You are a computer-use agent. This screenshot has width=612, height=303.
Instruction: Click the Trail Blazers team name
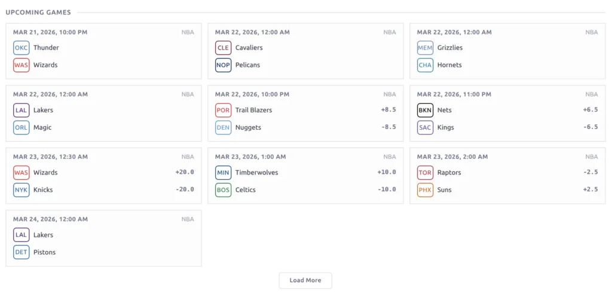253,110
